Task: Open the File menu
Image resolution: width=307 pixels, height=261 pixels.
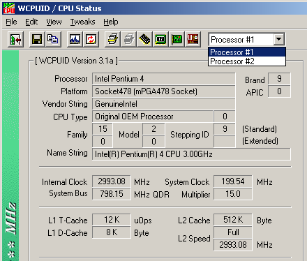Action: pyautogui.click(x=11, y=22)
